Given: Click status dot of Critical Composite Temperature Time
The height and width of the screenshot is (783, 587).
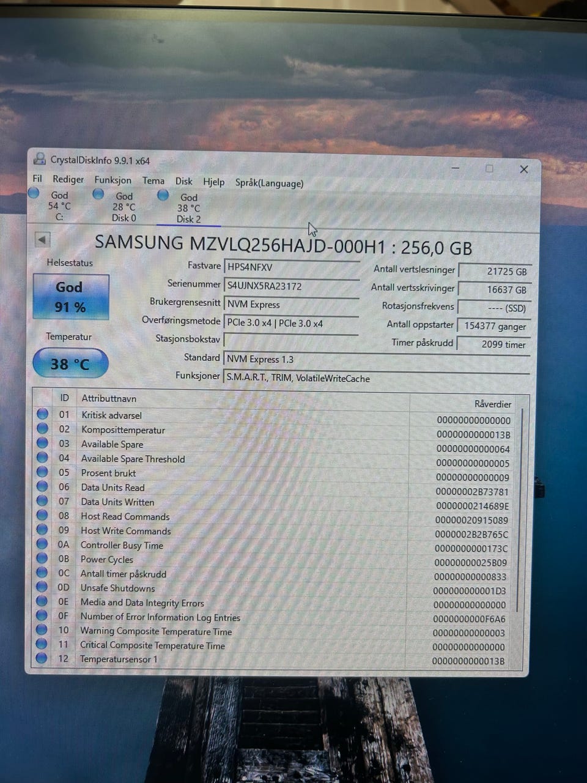Looking at the screenshot, I should pos(42,644).
